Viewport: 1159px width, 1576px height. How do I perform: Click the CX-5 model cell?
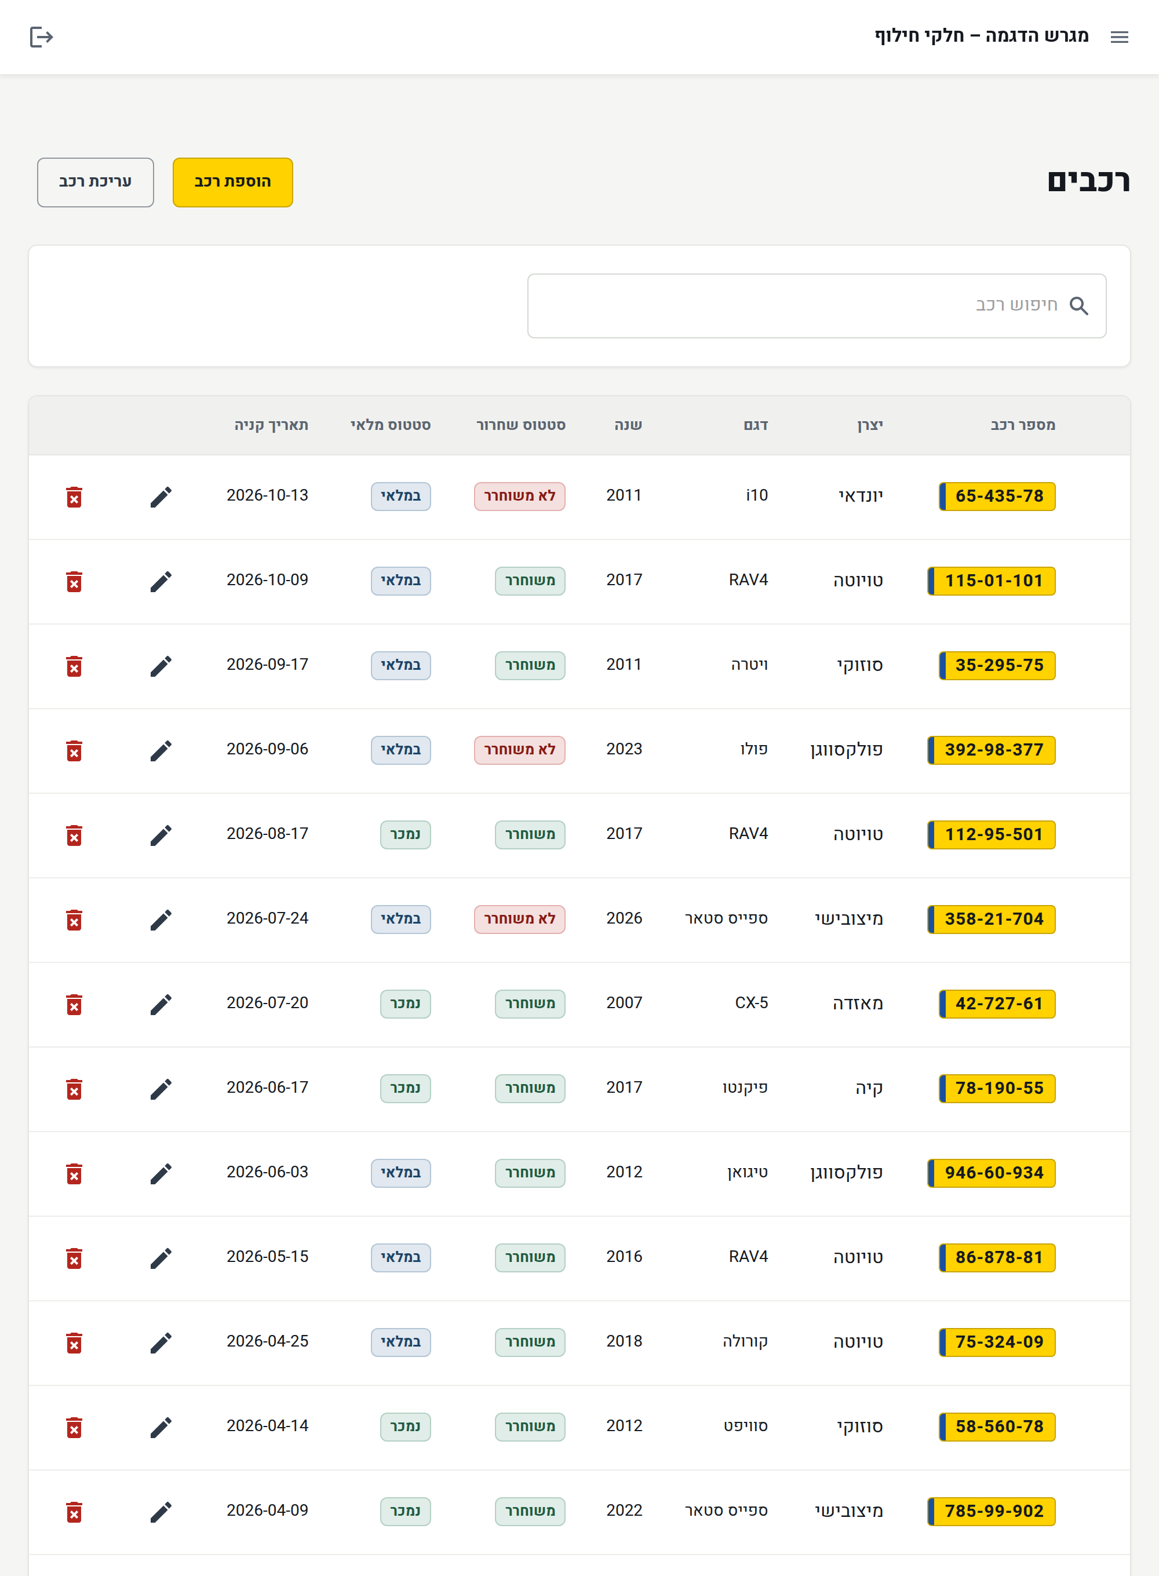point(752,1003)
